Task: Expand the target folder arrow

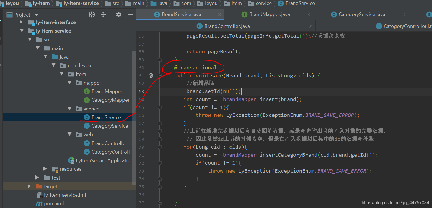Action: (x=29, y=186)
